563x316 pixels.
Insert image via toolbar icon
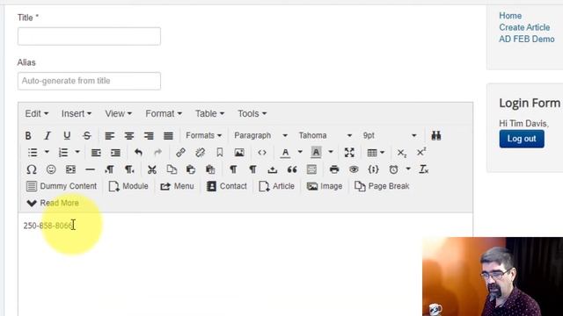239,153
